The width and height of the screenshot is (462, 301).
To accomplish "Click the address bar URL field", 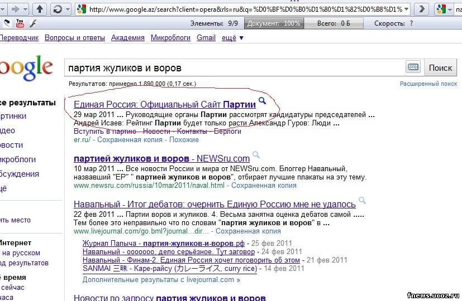I will (242, 9).
